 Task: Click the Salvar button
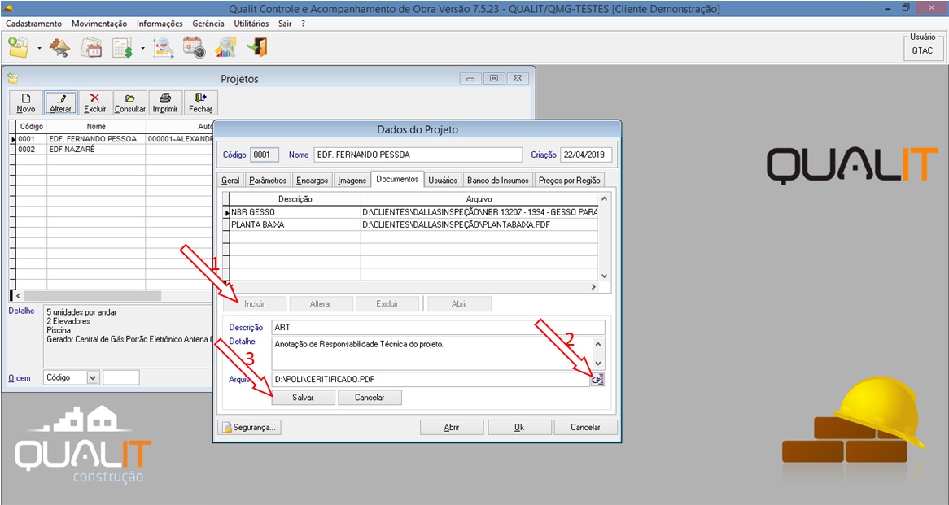pyautogui.click(x=304, y=398)
